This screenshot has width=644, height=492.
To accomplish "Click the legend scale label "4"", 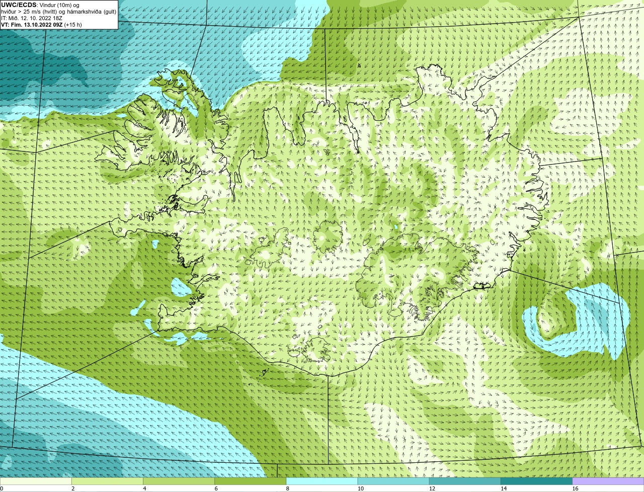I will click(x=144, y=488).
